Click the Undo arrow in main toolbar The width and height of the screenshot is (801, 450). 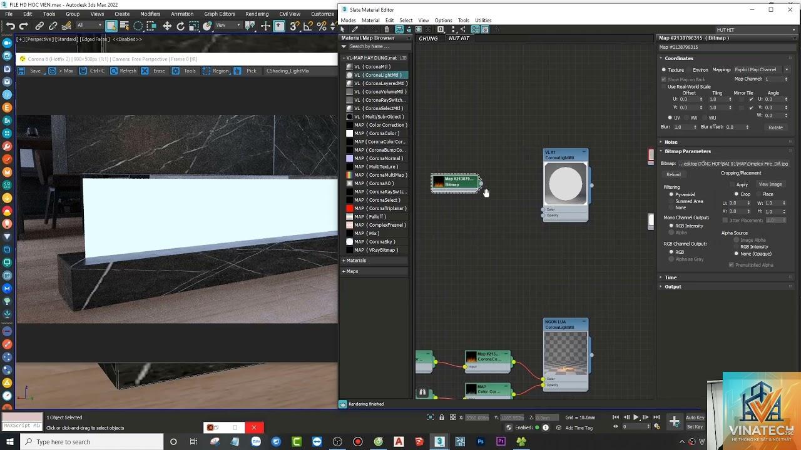coord(11,26)
